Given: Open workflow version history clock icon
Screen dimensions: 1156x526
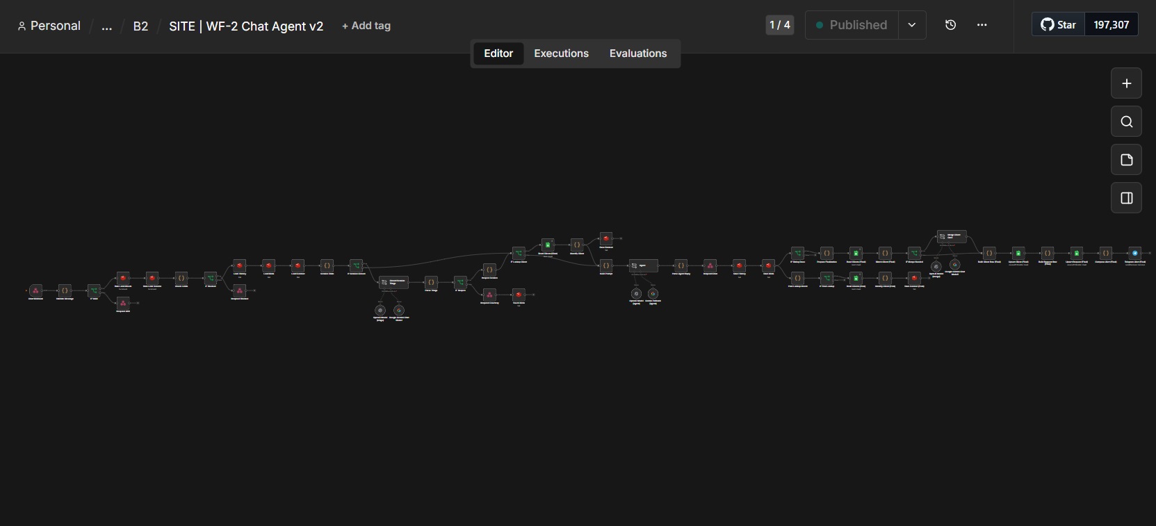Looking at the screenshot, I should point(950,25).
